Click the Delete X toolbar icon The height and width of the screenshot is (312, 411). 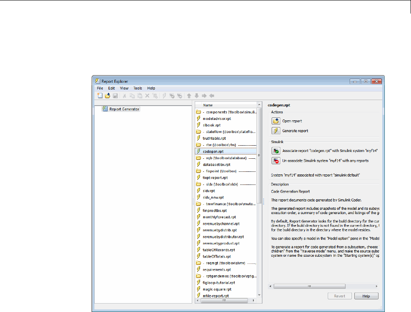point(147,95)
